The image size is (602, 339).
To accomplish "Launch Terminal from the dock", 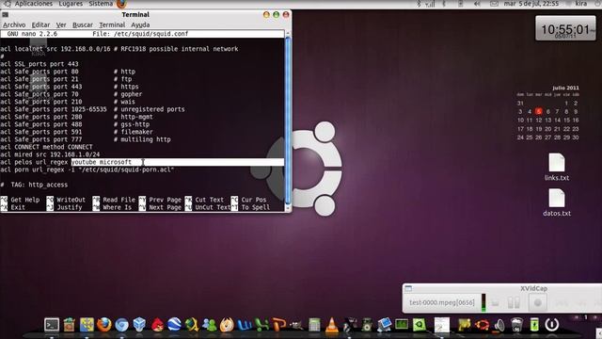I will (52, 325).
